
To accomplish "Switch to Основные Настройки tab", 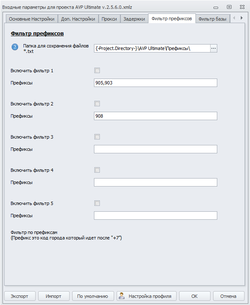I will (31, 19).
